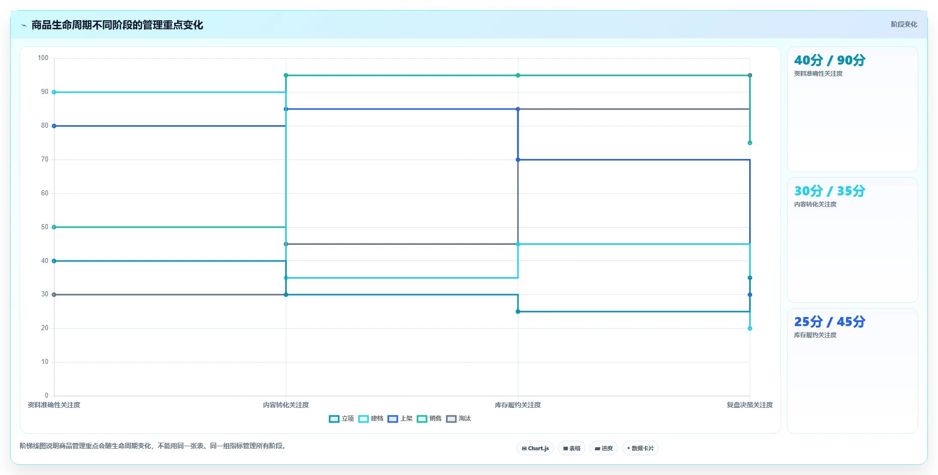Click the 资料准确性关注度 caption in the first card
This screenshot has height=475, width=938.
tap(818, 74)
